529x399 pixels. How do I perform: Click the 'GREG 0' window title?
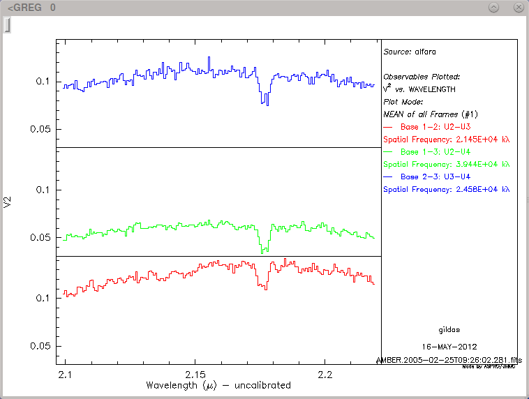(x=31, y=8)
